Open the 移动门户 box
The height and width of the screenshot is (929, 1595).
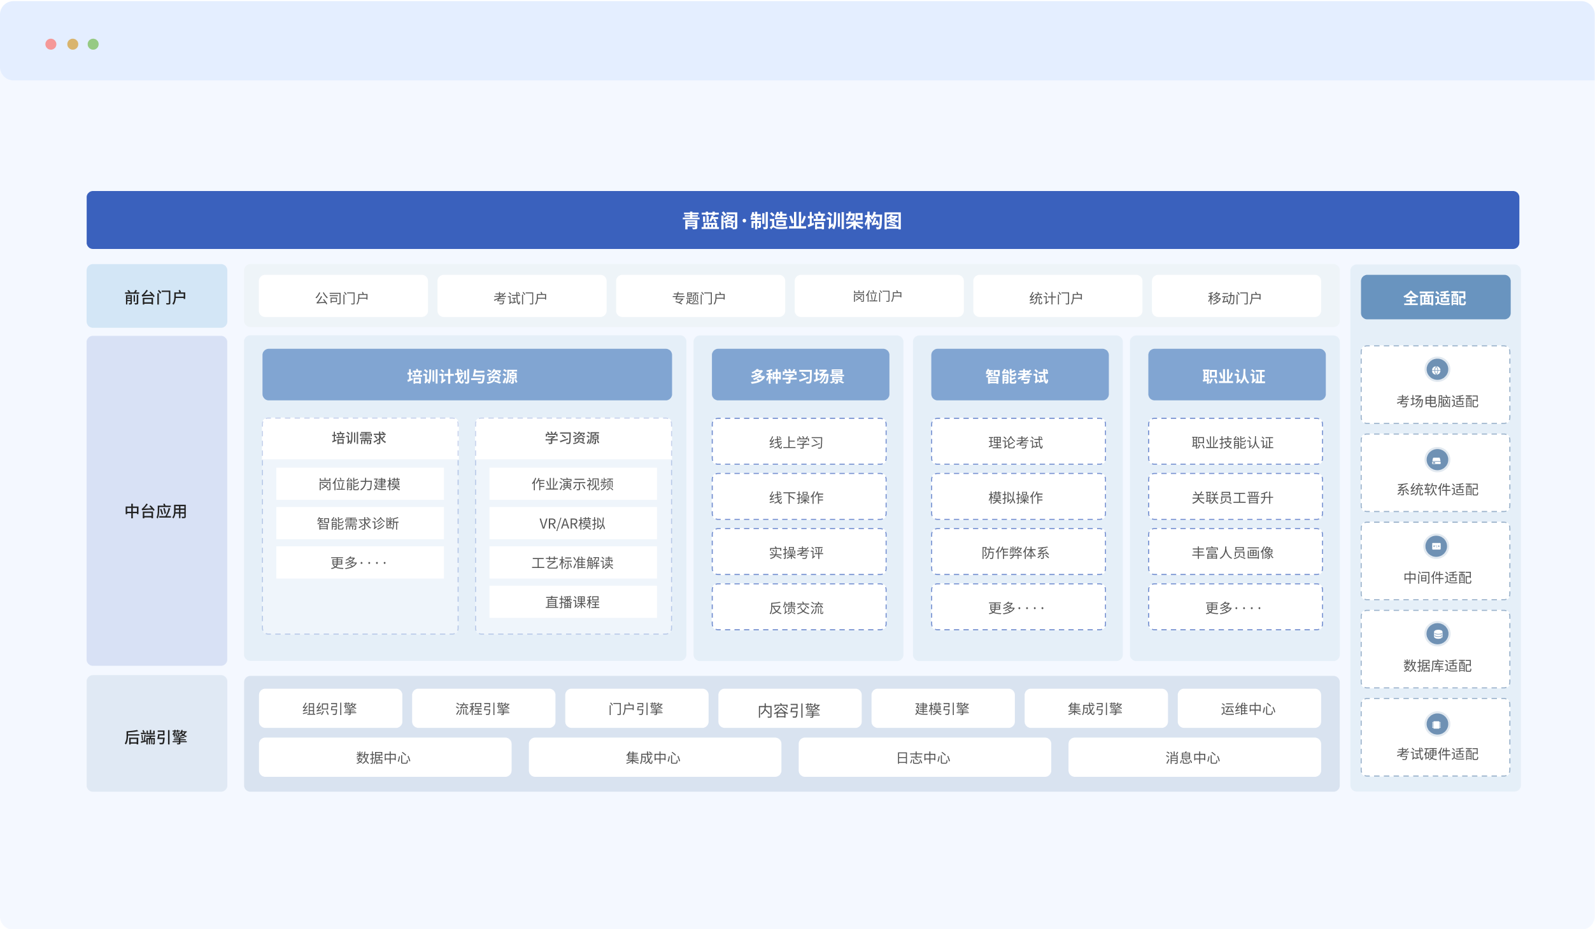[x=1235, y=297]
